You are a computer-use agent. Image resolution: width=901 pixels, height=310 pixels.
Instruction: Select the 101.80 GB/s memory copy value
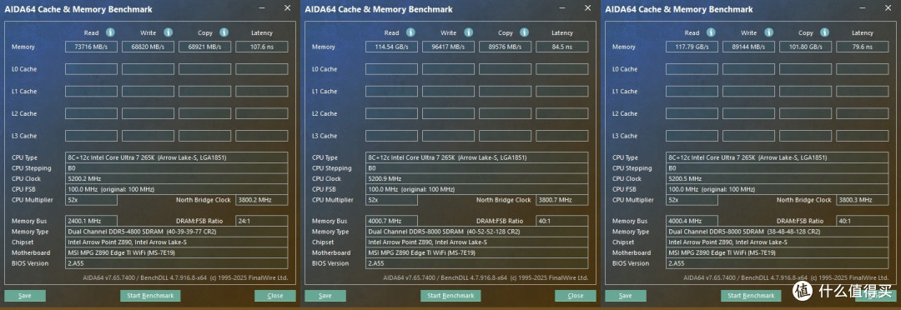pos(806,47)
